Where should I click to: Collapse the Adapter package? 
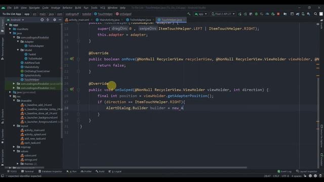click(x=18, y=41)
